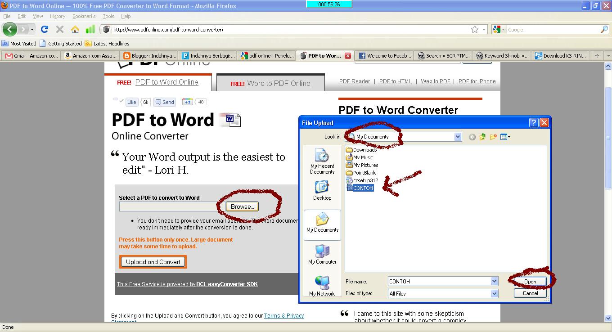Open the Help menu

click(x=126, y=16)
